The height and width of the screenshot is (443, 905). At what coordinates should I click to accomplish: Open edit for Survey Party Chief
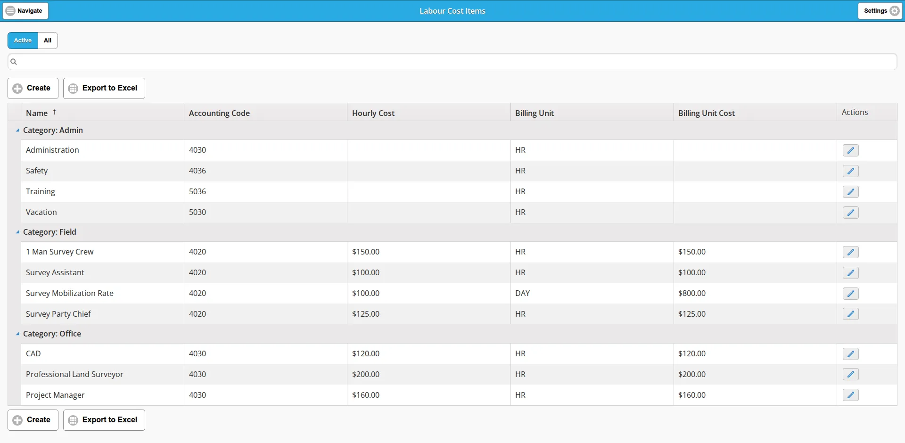click(x=850, y=314)
